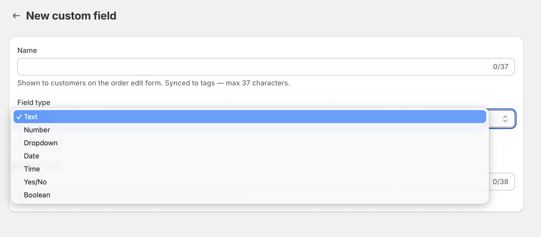
Task: Go back using the left arrow icon
Action: 16,16
